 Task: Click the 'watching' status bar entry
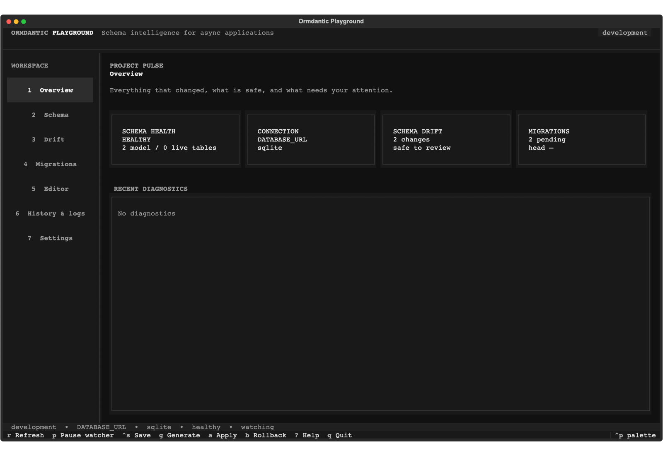click(x=257, y=427)
